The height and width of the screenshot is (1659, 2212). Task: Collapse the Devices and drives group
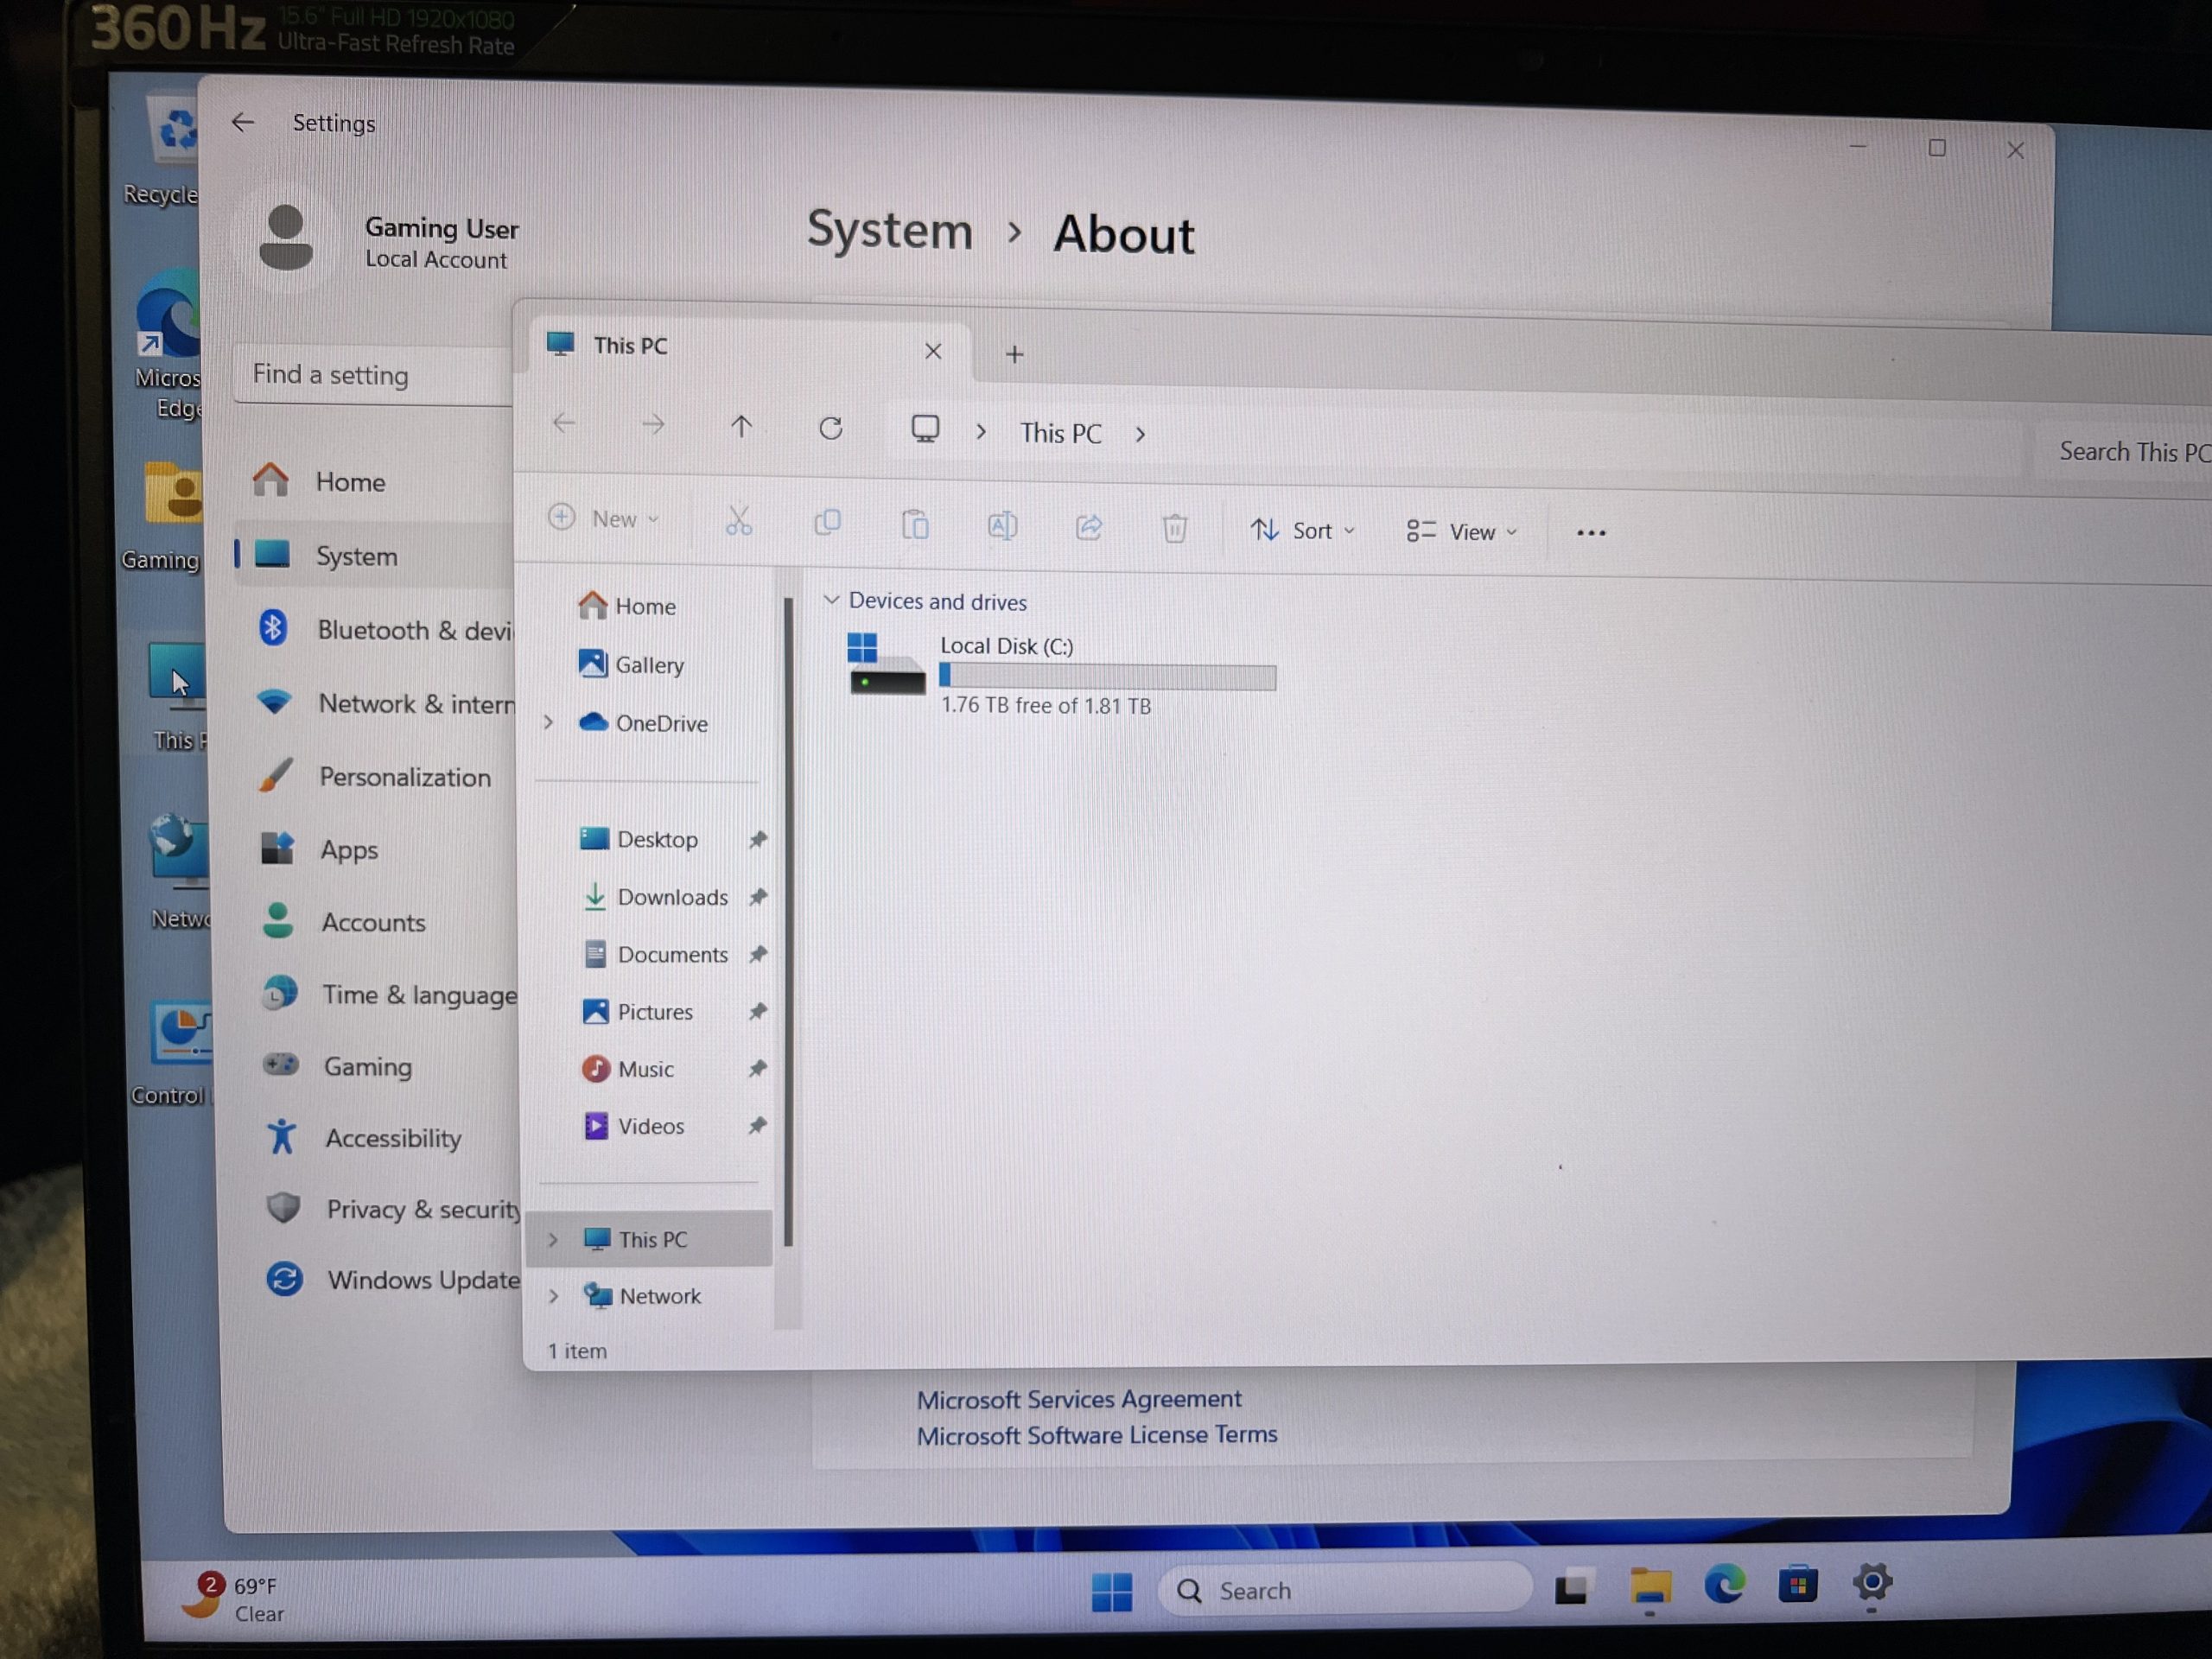tap(830, 600)
